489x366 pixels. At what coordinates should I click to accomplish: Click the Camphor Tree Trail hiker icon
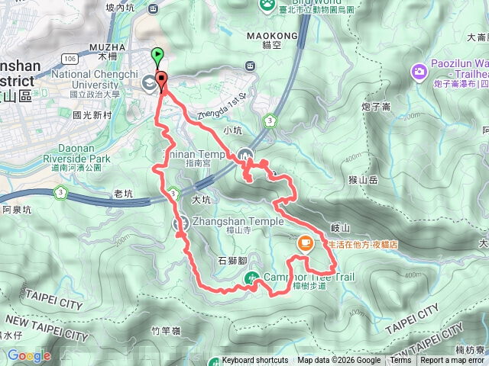[x=251, y=278]
